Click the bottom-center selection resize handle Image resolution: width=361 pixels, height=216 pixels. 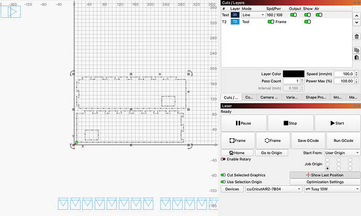(x=131, y=145)
